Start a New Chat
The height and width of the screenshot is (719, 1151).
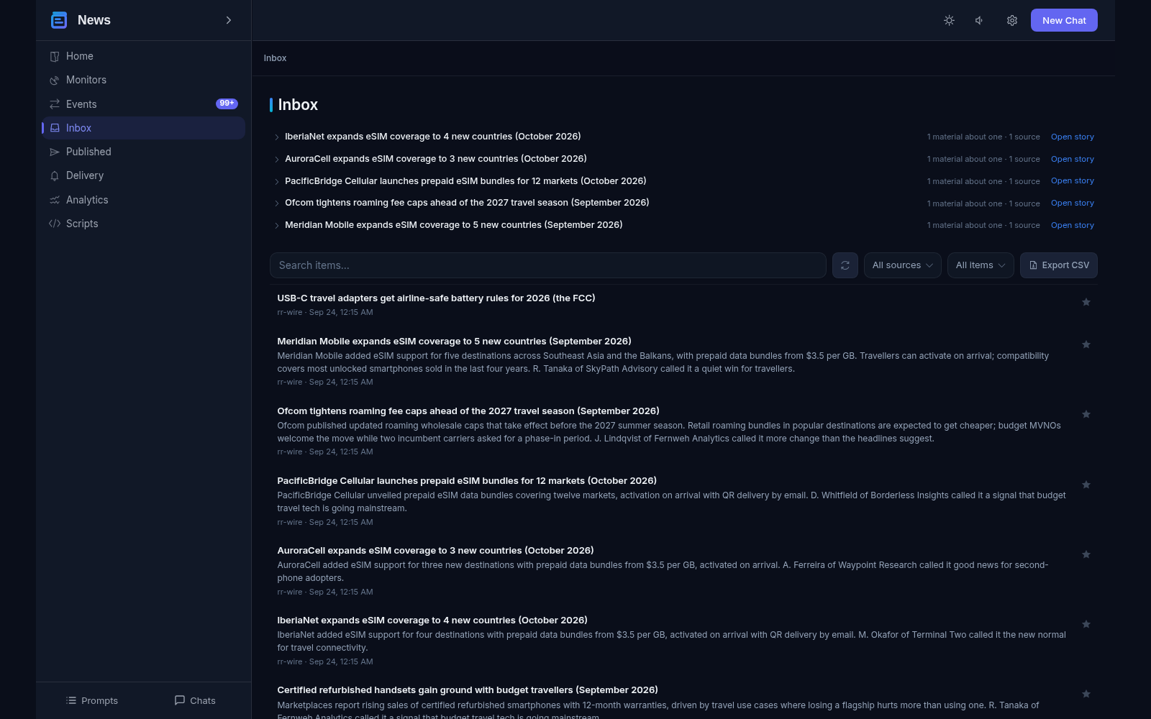tap(1064, 20)
